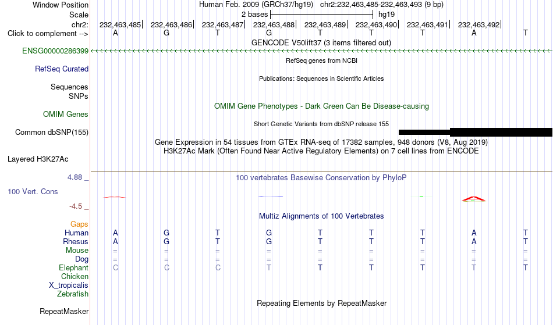The width and height of the screenshot is (553, 325).
Task: Click the 4.88 PhyloP upper limit value
Action: (x=75, y=177)
